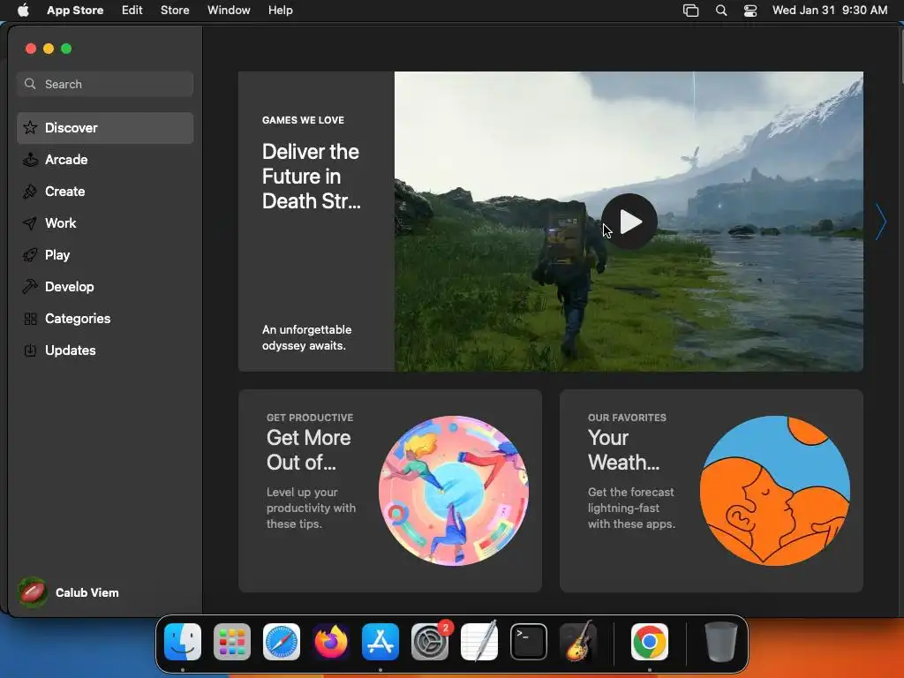This screenshot has width=904, height=678.
Task: Click the Stage Manager windows icon in menu bar
Action: tap(690, 11)
